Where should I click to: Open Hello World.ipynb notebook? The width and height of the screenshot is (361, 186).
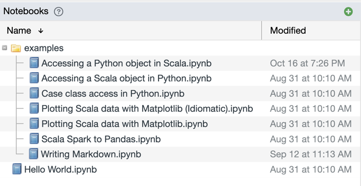pos(61,169)
